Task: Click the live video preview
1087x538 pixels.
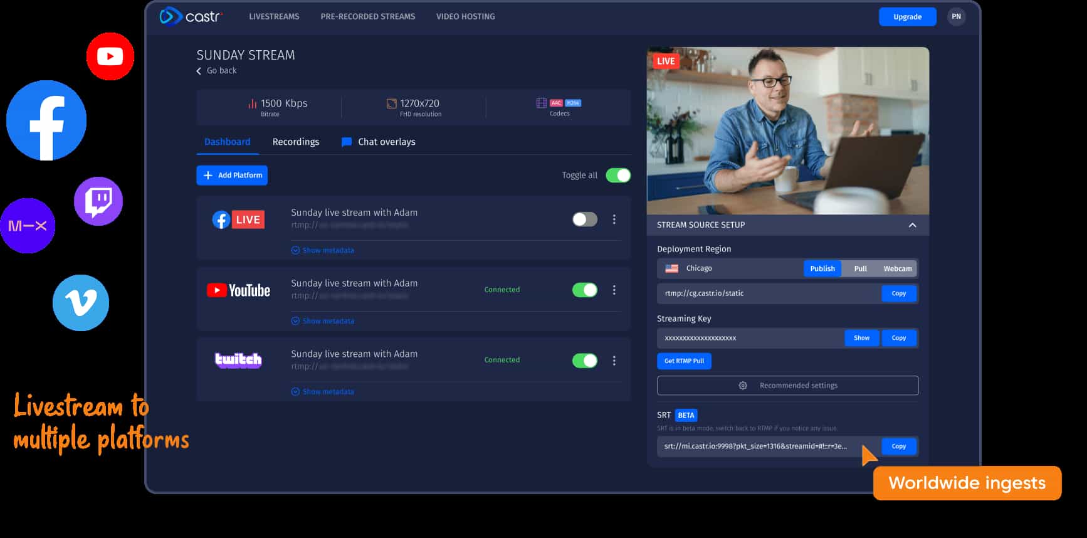Action: pyautogui.click(x=788, y=131)
